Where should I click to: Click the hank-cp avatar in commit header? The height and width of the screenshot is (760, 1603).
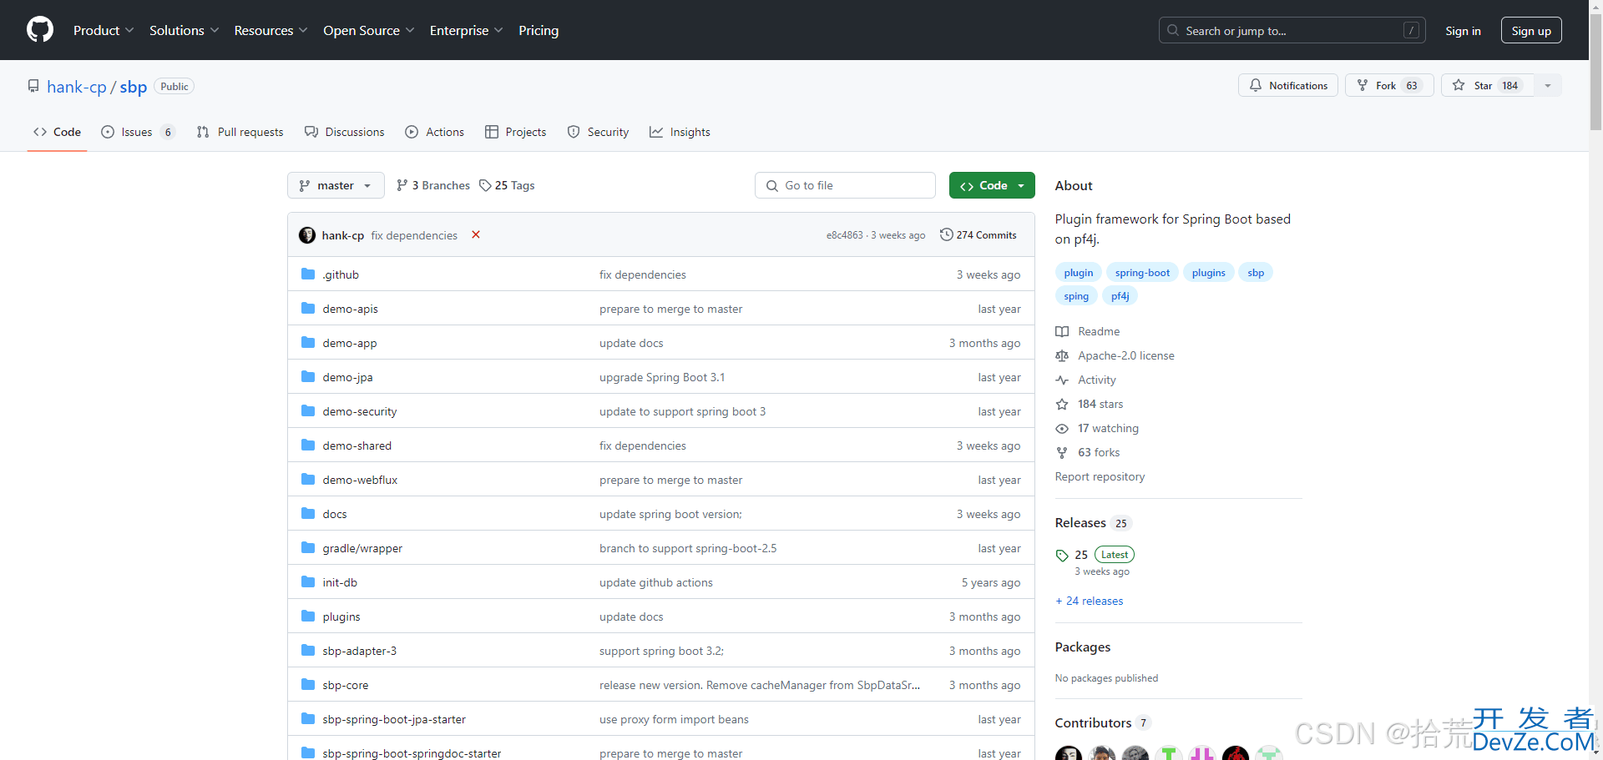tap(307, 235)
